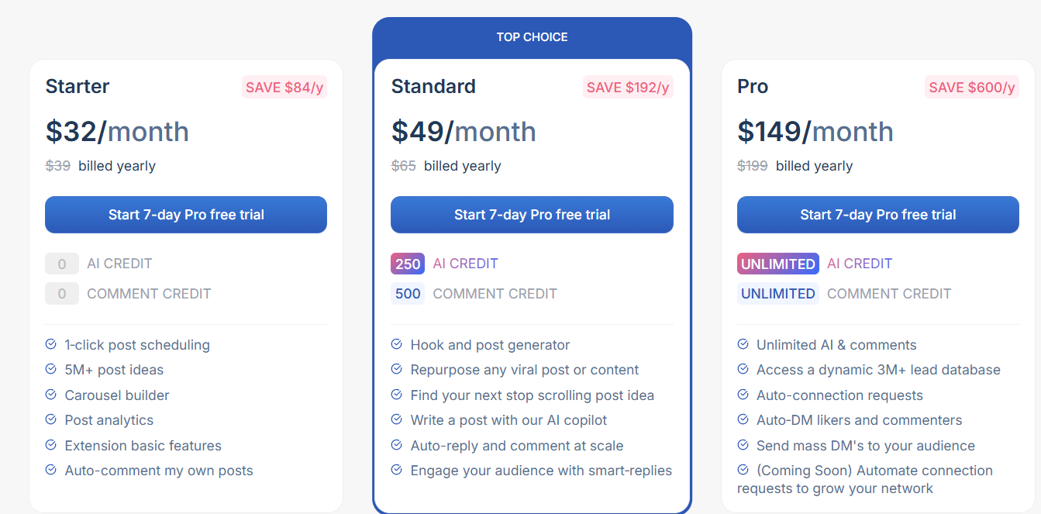
Task: Select the "Pro" plan title
Action: (752, 86)
